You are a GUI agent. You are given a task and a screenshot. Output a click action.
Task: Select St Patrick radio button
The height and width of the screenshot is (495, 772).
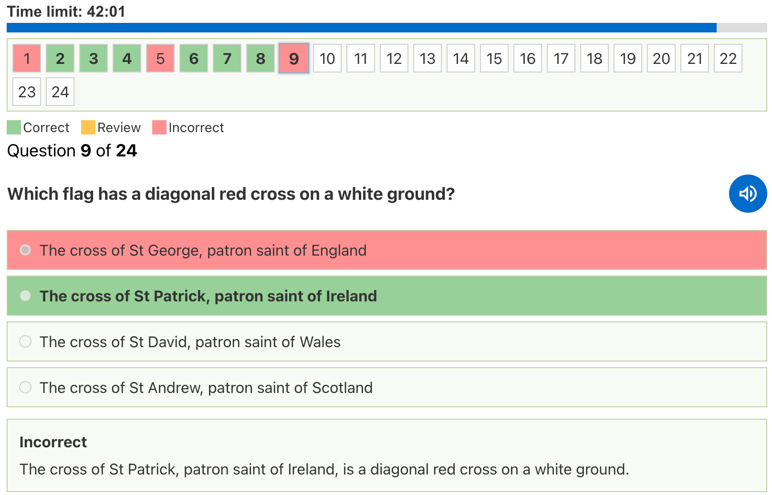25,296
